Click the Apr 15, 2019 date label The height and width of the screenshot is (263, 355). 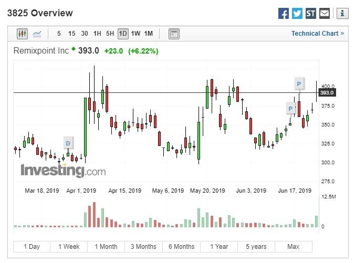coord(125,191)
